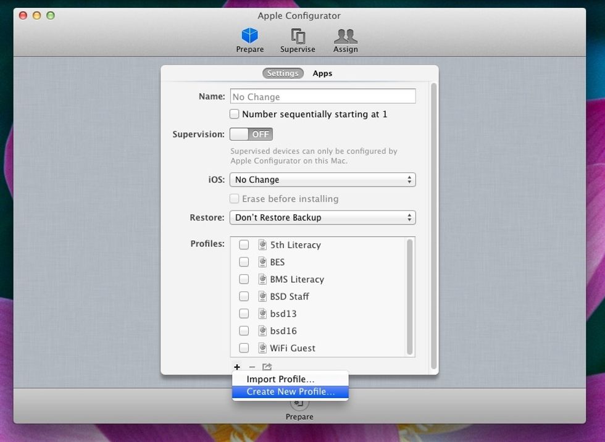Check the WiFi Guest profile checkbox
The height and width of the screenshot is (442, 605).
tap(244, 348)
